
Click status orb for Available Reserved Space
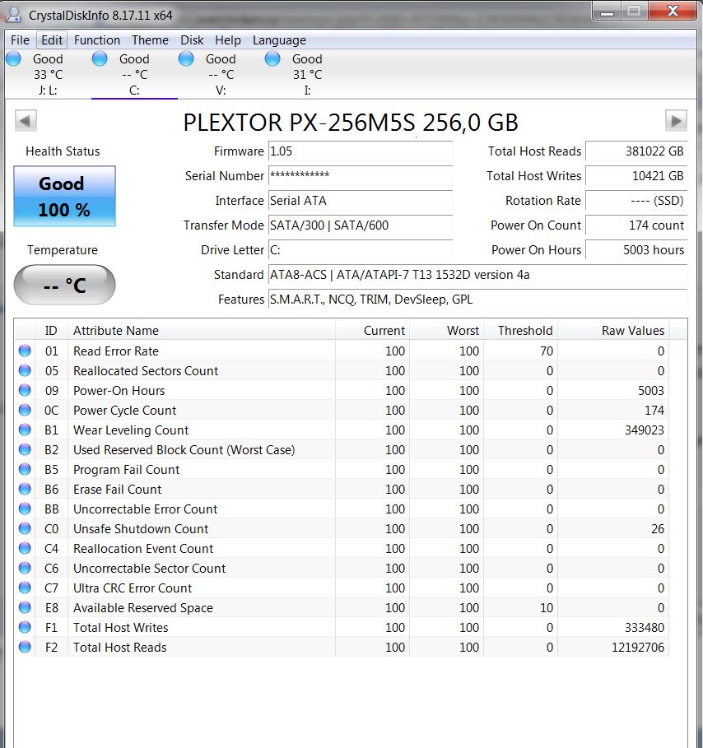point(25,608)
